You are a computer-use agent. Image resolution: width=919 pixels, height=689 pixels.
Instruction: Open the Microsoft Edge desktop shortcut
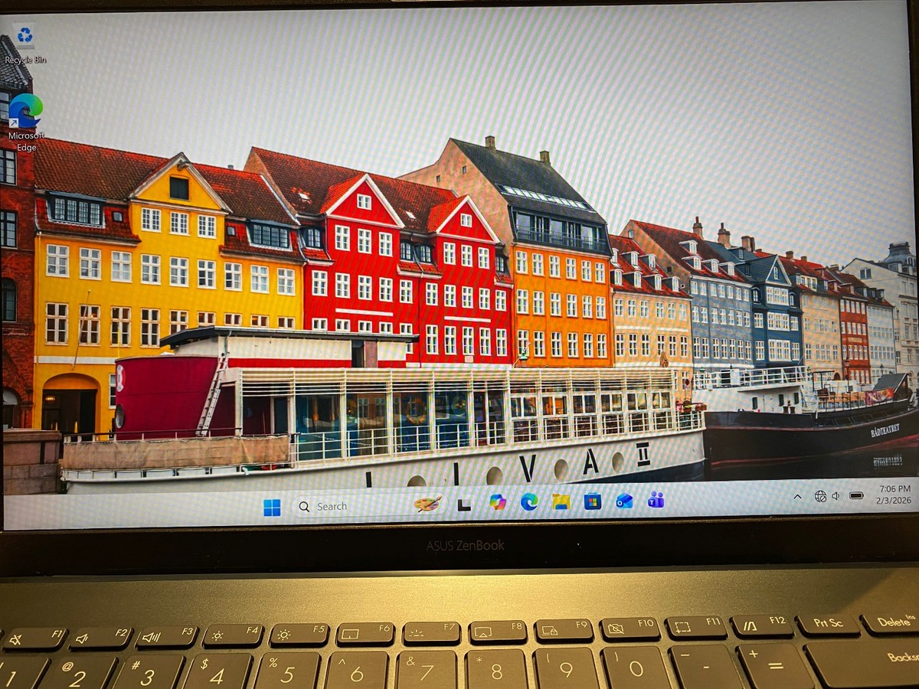click(26, 122)
